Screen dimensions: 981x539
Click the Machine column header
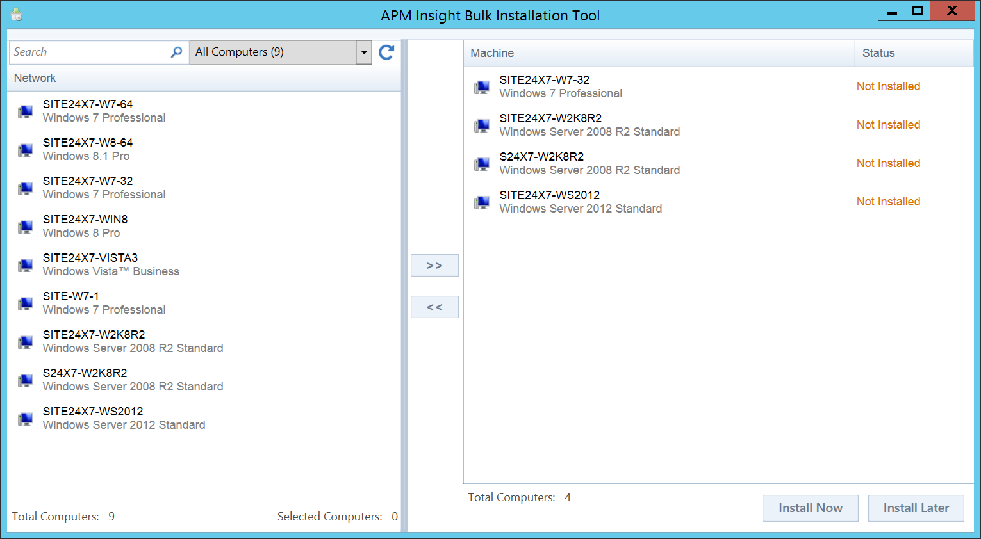click(x=659, y=53)
